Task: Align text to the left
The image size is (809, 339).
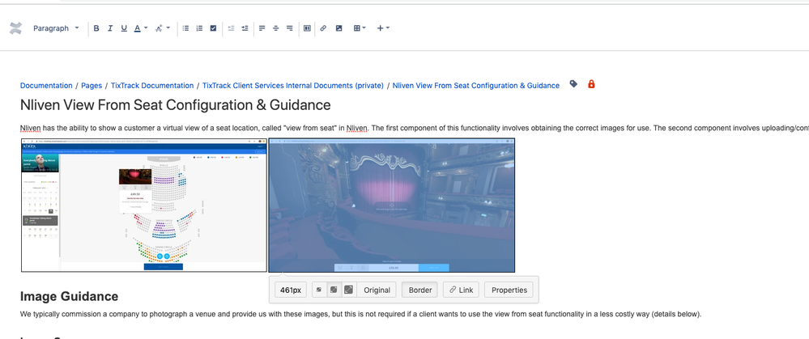Action: point(262,28)
